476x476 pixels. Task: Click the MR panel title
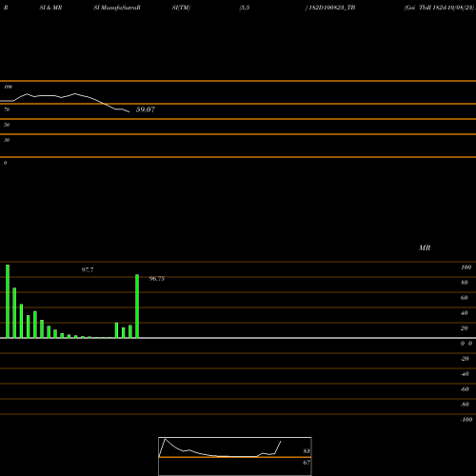pyautogui.click(x=425, y=248)
